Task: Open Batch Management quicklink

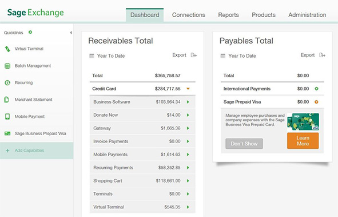Action: tap(33, 66)
